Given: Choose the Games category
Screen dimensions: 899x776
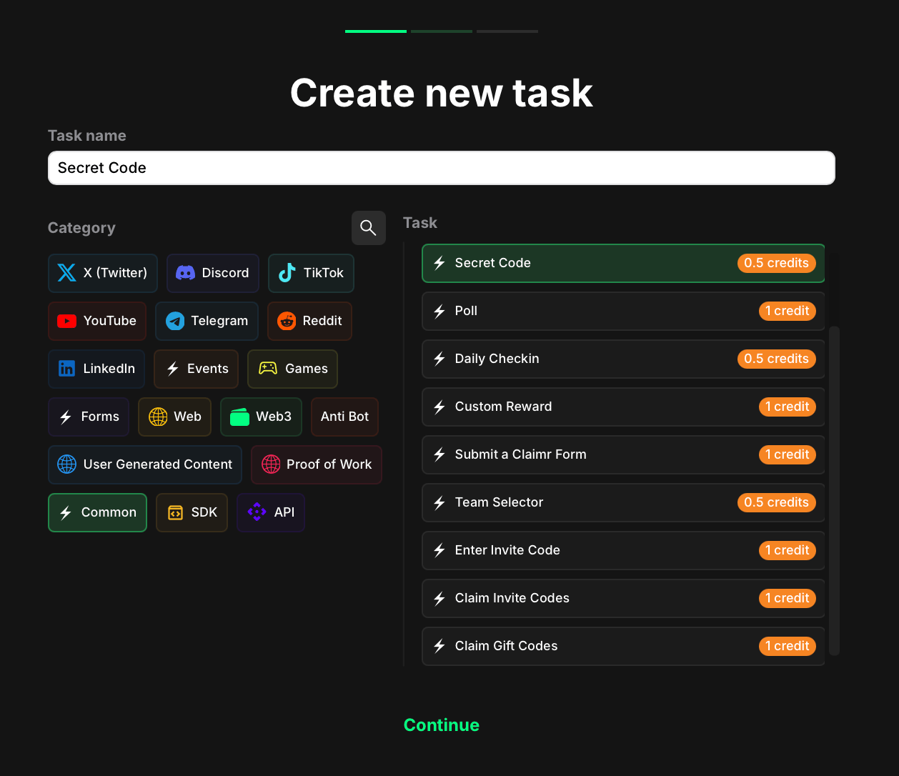Looking at the screenshot, I should pyautogui.click(x=292, y=369).
